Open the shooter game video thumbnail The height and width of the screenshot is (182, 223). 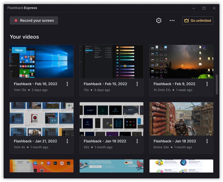181,119
